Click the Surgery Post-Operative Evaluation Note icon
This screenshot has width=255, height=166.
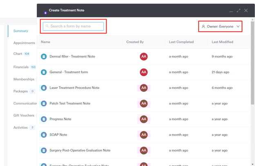pos(44,151)
